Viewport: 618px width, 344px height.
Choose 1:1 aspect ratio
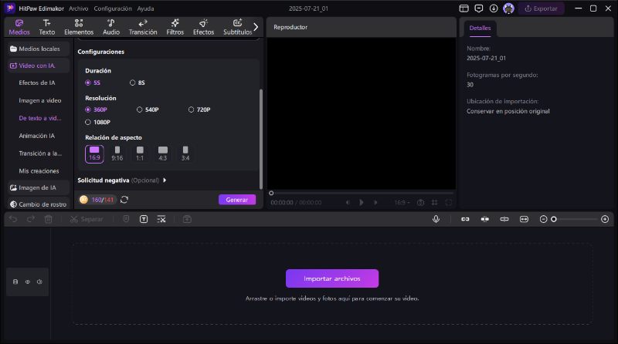(x=140, y=154)
